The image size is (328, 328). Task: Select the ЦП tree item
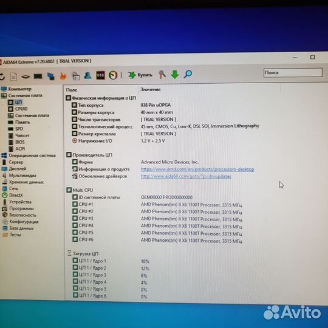[15, 102]
